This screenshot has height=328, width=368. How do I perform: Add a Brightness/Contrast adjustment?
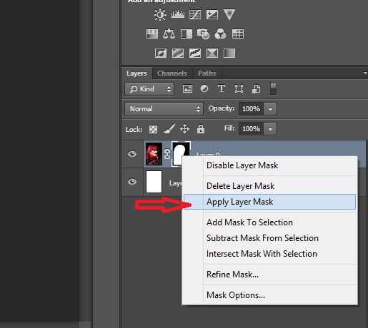(x=160, y=15)
